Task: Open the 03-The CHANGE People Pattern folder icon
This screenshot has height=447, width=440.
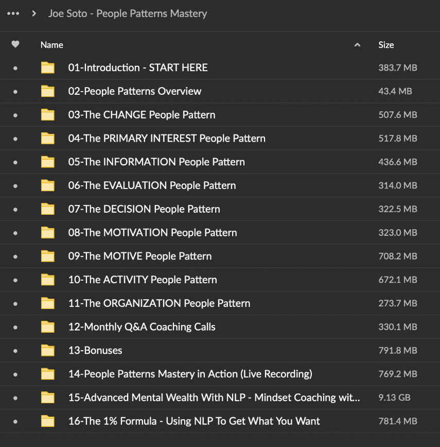Action: 47,115
